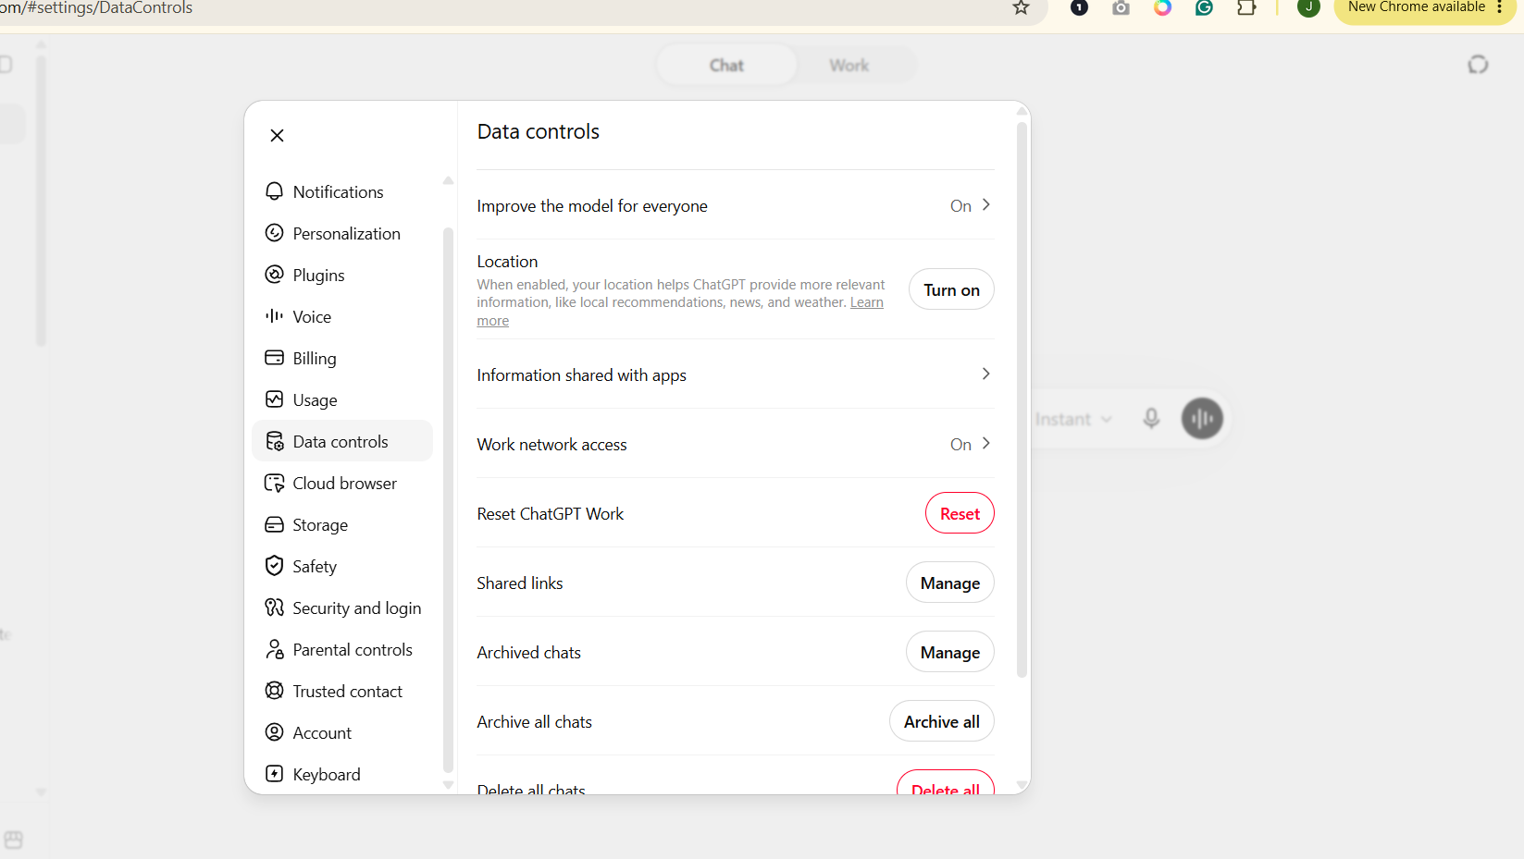Image resolution: width=1524 pixels, height=859 pixels.
Task: Click the Trusted contact lifebuoy icon
Action: [x=274, y=691]
